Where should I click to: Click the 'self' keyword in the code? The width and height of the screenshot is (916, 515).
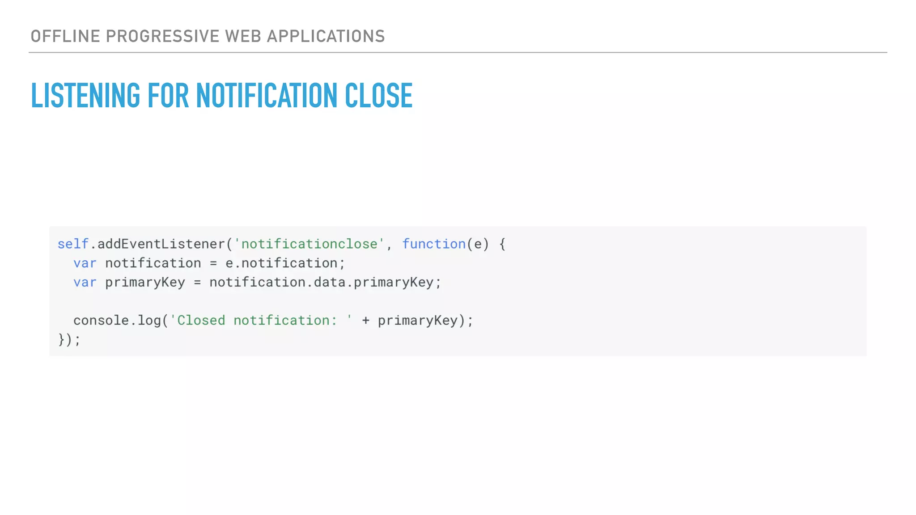pyautogui.click(x=73, y=244)
